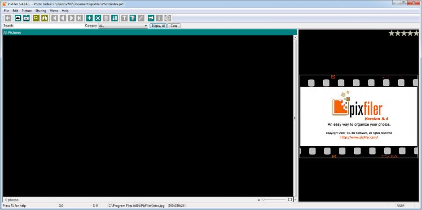Click the plus add pictures icon

coord(89,18)
